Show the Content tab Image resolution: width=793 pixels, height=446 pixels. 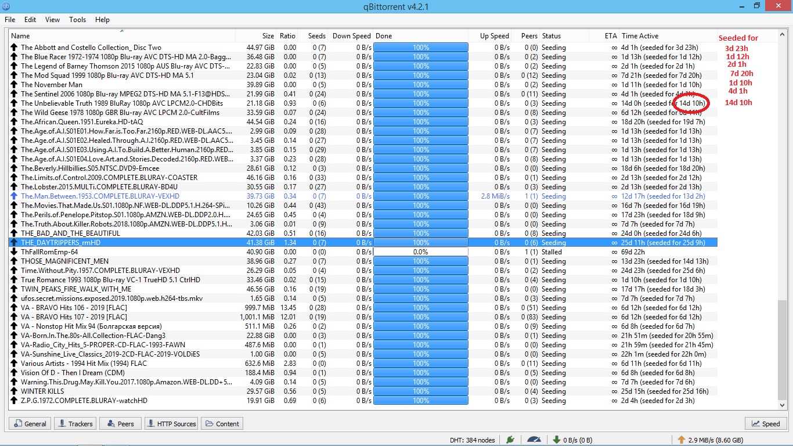pyautogui.click(x=222, y=424)
